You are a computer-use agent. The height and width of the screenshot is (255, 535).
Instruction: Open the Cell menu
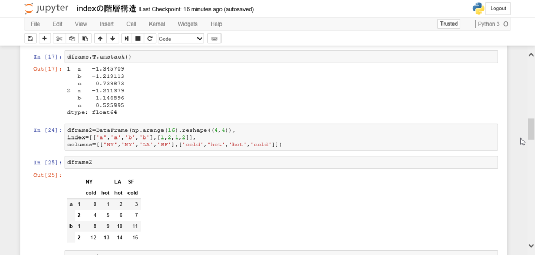[131, 24]
